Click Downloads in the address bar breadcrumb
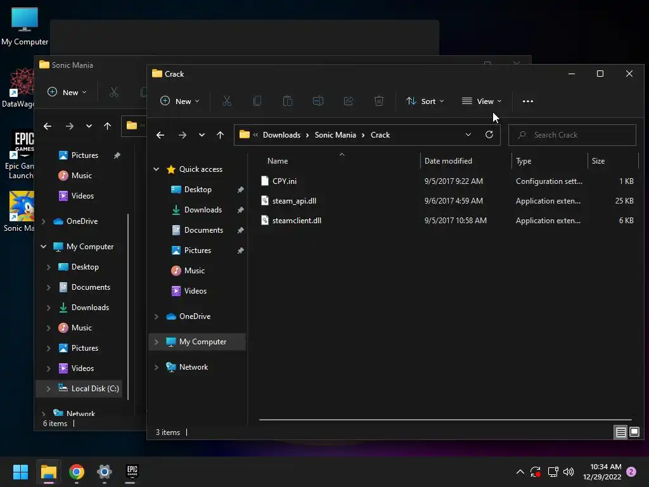Screen dimensions: 649x487 tap(281, 135)
